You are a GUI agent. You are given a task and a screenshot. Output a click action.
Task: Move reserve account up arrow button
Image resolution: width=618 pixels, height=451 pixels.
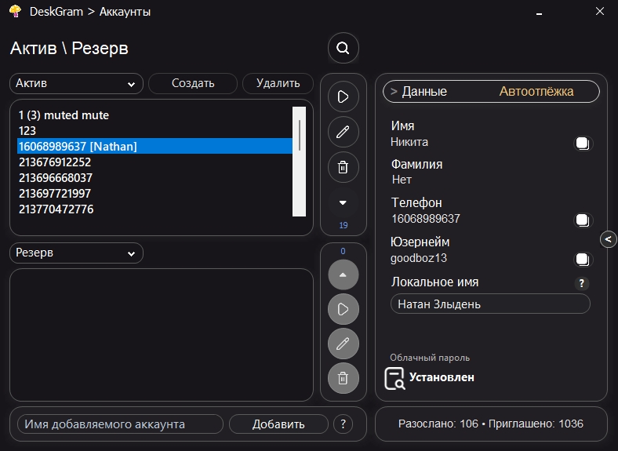[x=343, y=274]
